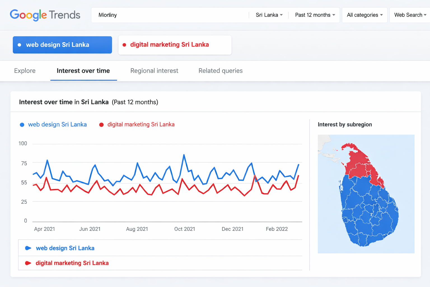Click blue dot in the web design chip
Viewport: 430px width, 287px height.
(x=19, y=45)
